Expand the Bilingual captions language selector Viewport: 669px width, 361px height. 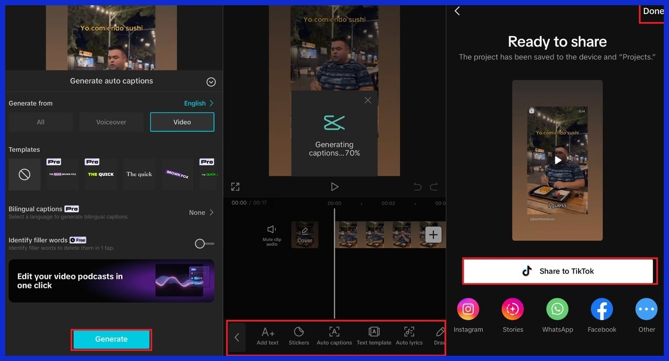coord(200,212)
